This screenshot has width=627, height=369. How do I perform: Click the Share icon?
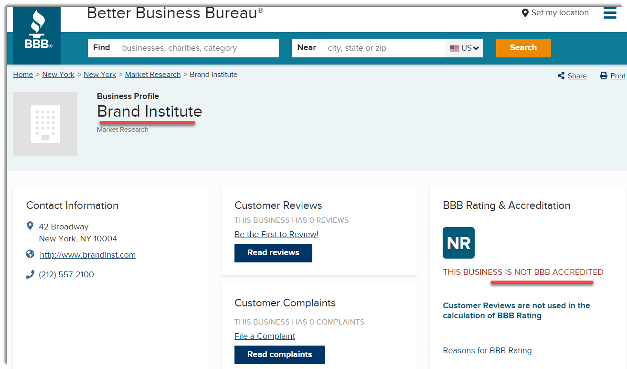click(561, 76)
